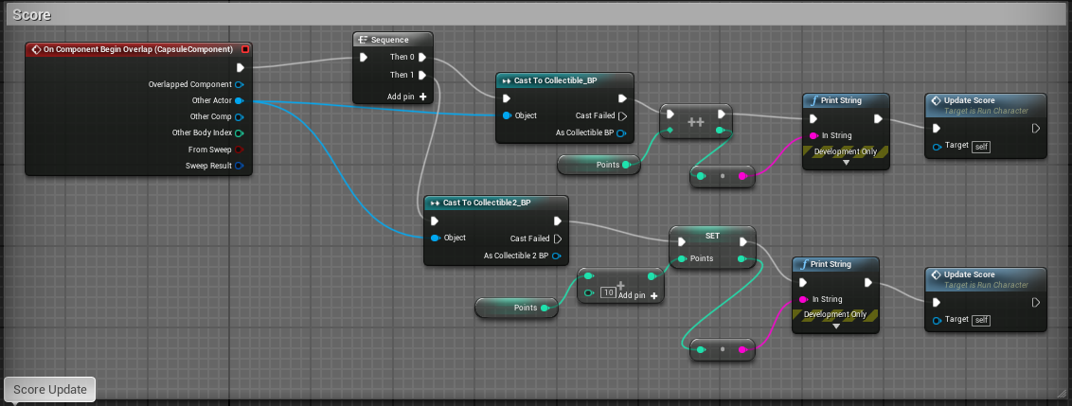Select the SET Points node title
Image resolution: width=1072 pixels, height=406 pixels.
(712, 236)
